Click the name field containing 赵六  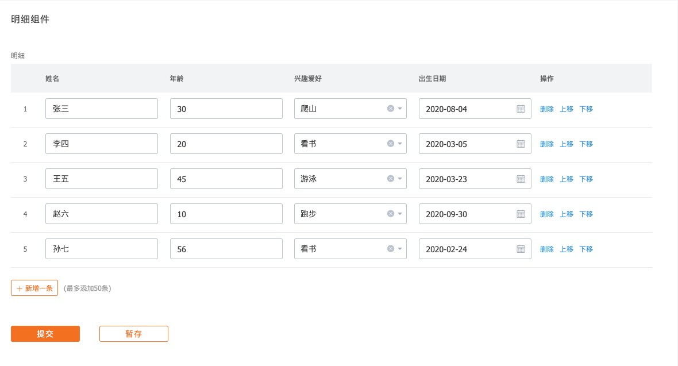coord(101,214)
